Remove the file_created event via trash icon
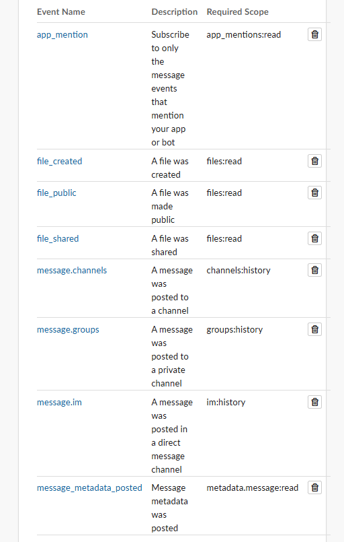This screenshot has height=542, width=344. [314, 161]
